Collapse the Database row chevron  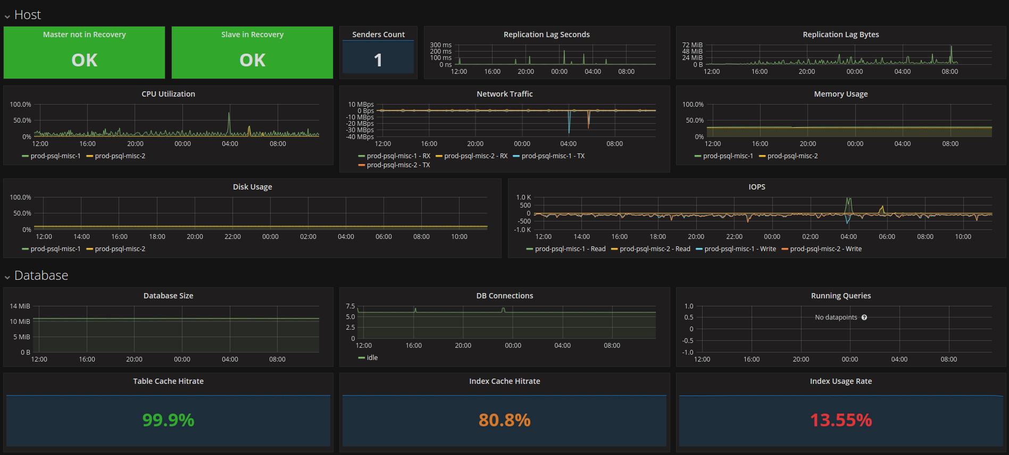(7, 277)
